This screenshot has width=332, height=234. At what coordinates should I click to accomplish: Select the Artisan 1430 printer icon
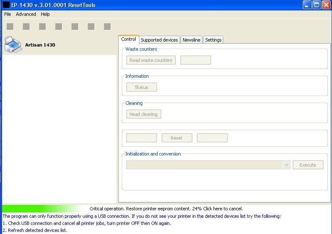point(13,44)
